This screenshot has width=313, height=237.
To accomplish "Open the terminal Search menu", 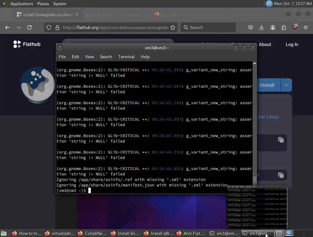I will point(106,57).
